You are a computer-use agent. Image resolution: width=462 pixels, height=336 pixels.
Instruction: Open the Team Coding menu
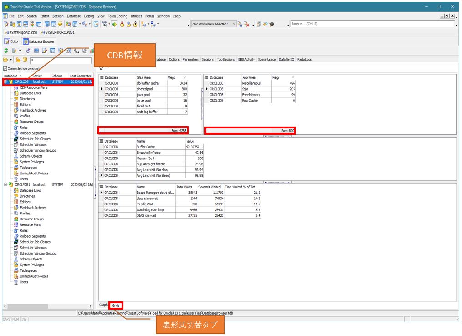pyautogui.click(x=117, y=16)
